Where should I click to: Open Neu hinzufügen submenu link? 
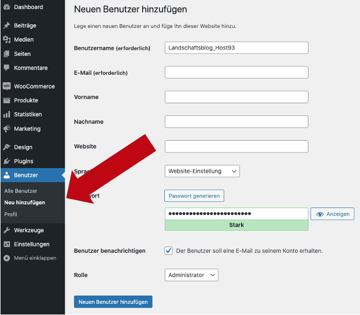coord(25,202)
